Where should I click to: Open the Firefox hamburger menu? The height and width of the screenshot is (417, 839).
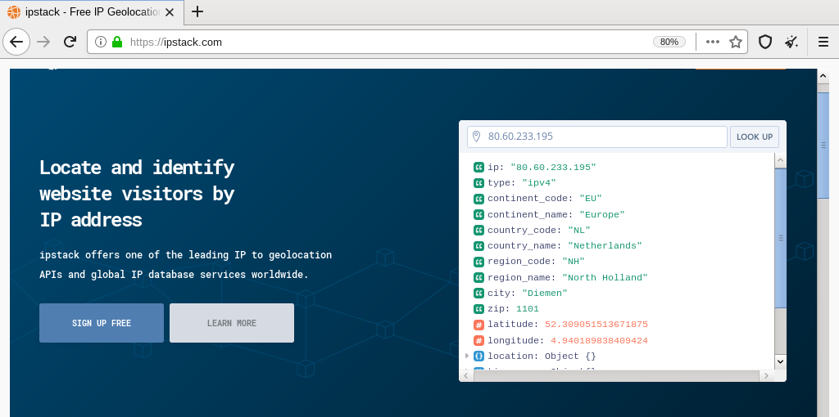[x=823, y=42]
